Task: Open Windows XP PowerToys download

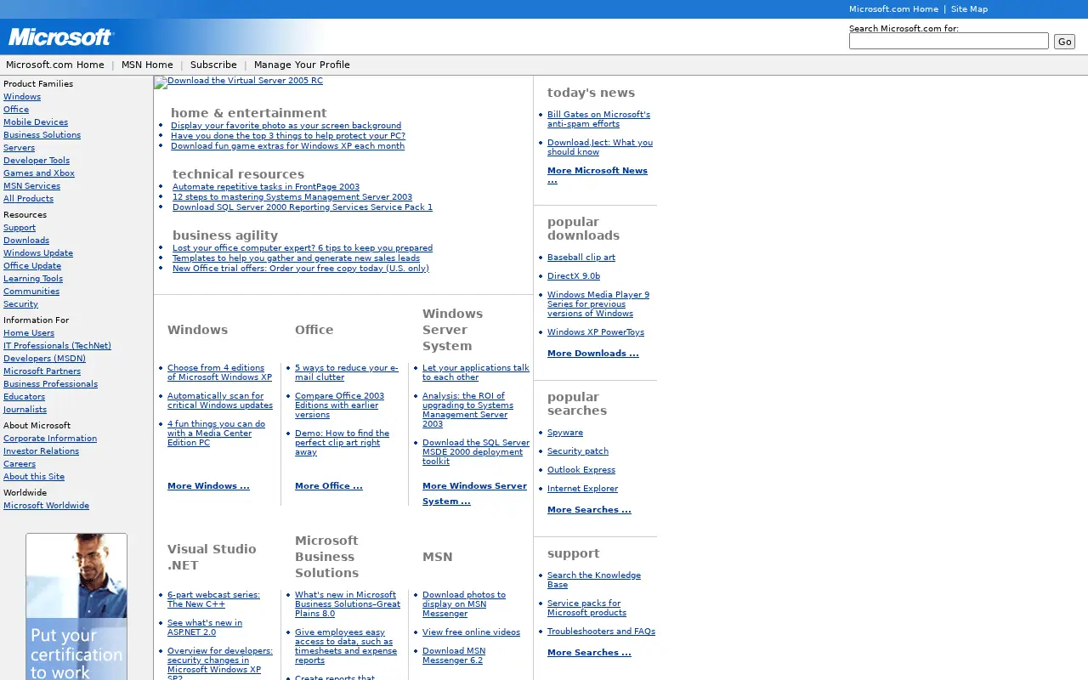Action: click(x=596, y=332)
